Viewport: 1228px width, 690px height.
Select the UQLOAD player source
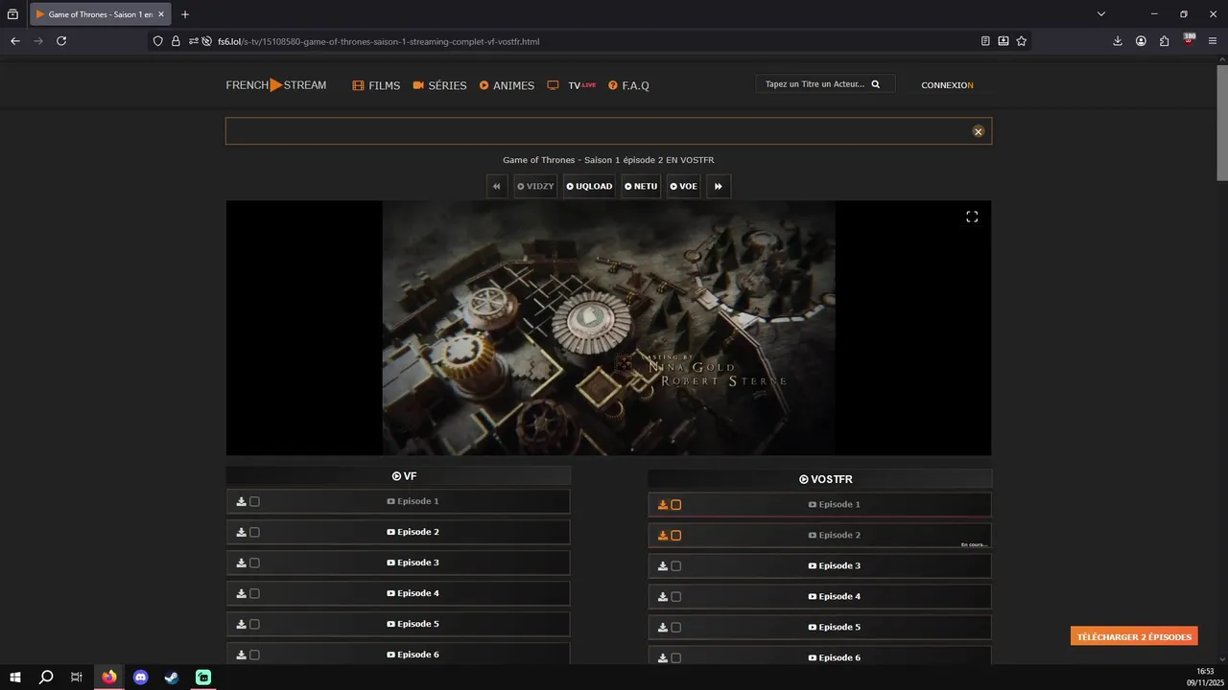pyautogui.click(x=589, y=186)
